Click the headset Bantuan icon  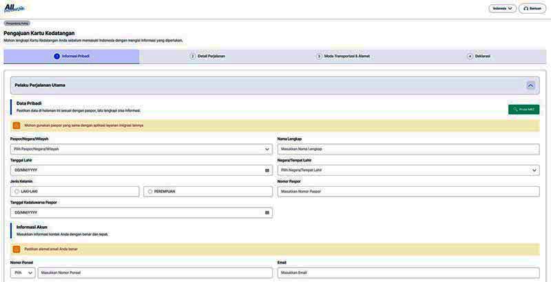coord(526,8)
